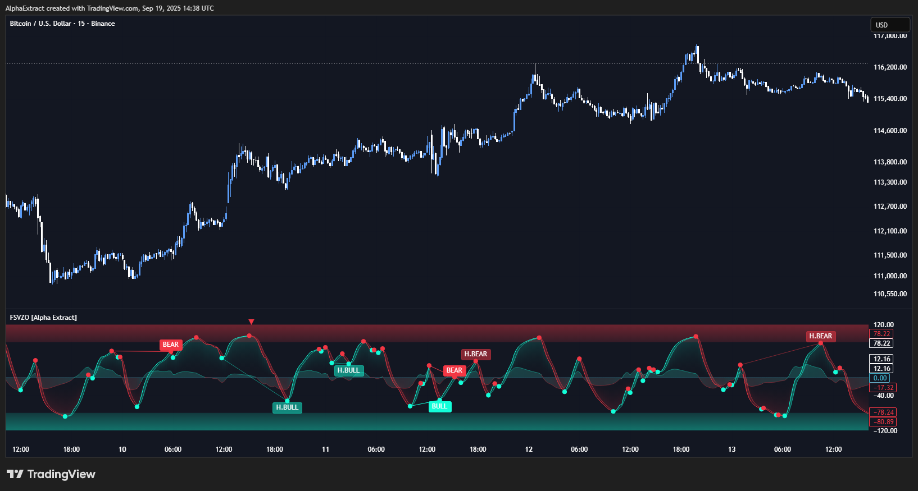Click the 116,200.00 price axis label
Viewport: 918px width, 491px height.
pyautogui.click(x=890, y=67)
